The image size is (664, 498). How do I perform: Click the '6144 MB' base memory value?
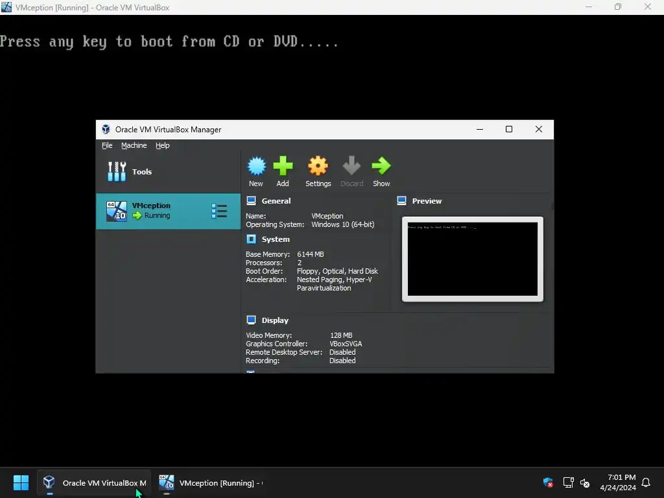311,254
